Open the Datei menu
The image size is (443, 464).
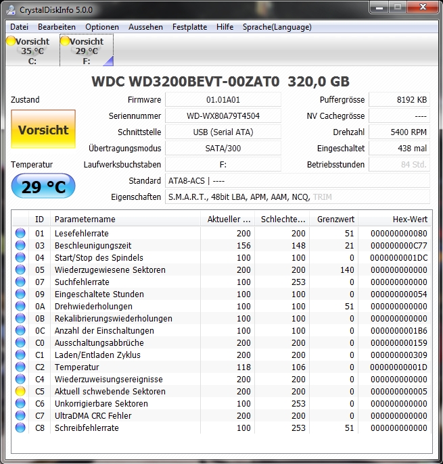(x=19, y=27)
